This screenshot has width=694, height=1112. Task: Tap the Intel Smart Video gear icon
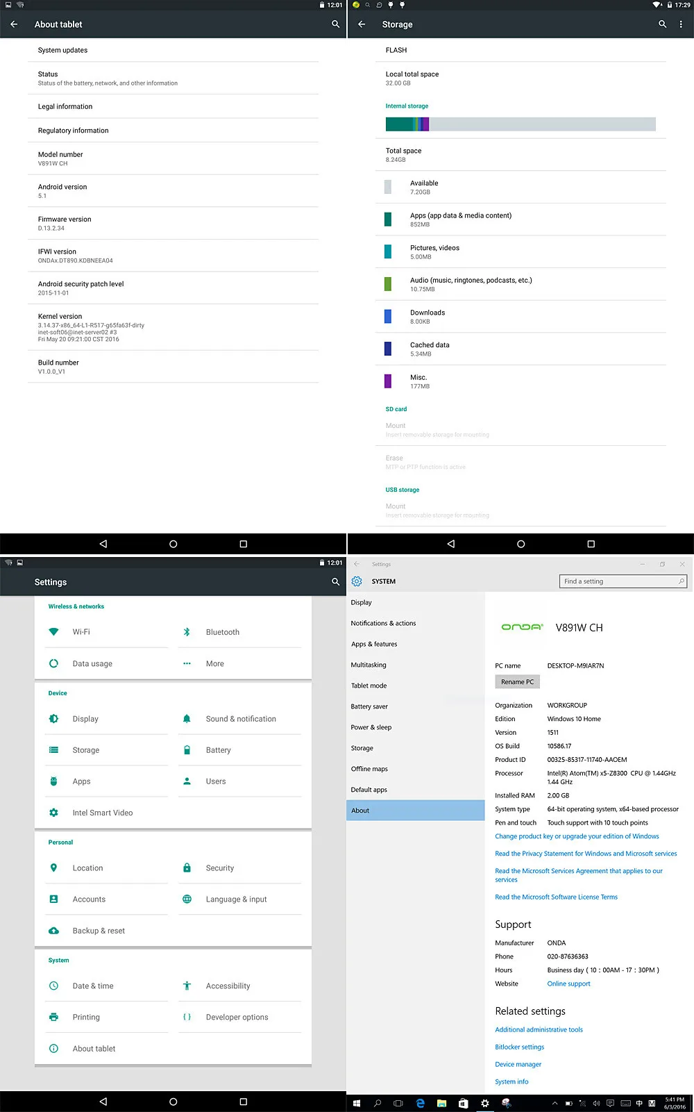53,813
